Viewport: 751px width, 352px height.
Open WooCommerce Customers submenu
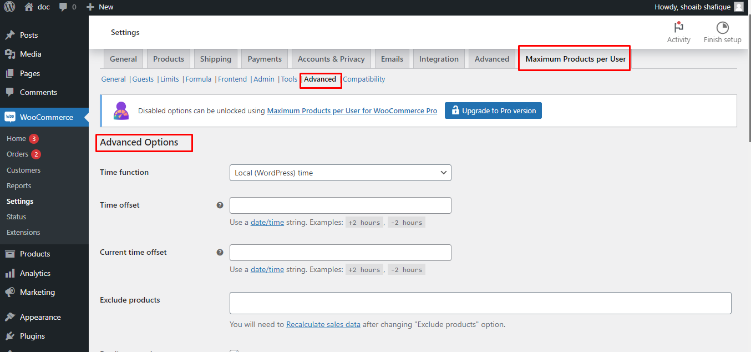coord(23,170)
